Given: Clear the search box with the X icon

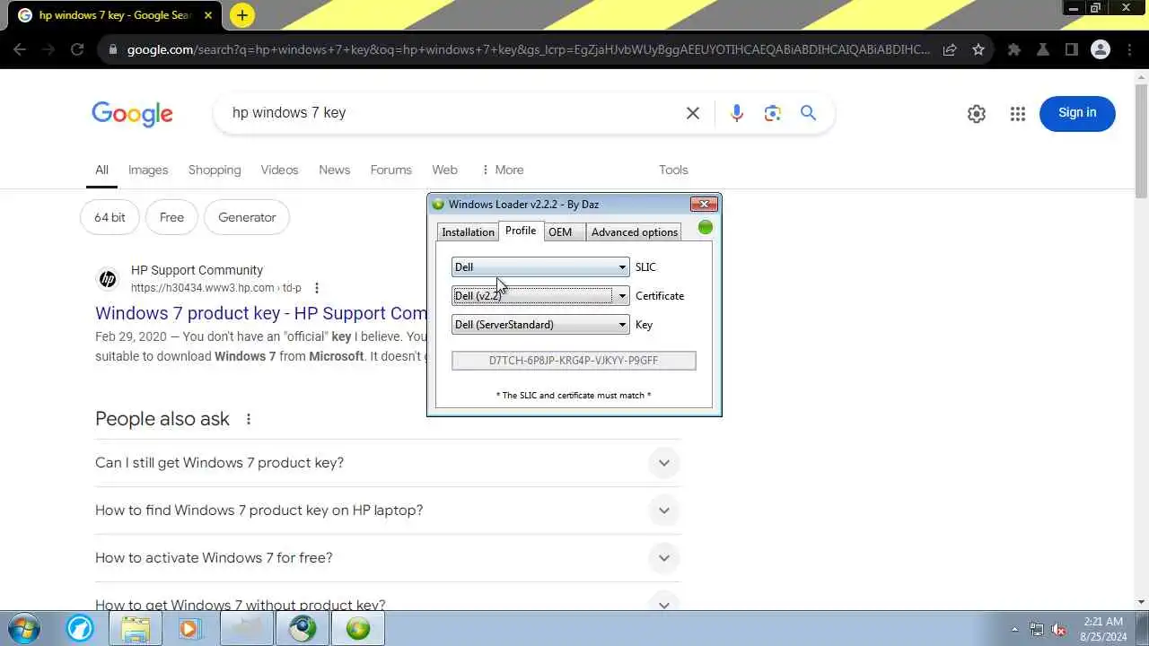Looking at the screenshot, I should [693, 113].
